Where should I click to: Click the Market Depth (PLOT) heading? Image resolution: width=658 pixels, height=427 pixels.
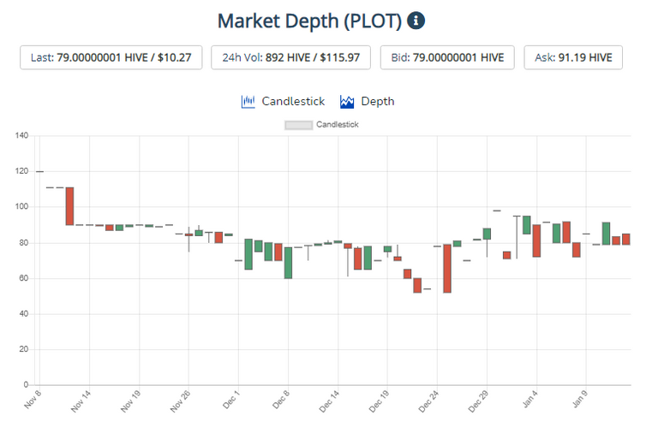(x=309, y=21)
